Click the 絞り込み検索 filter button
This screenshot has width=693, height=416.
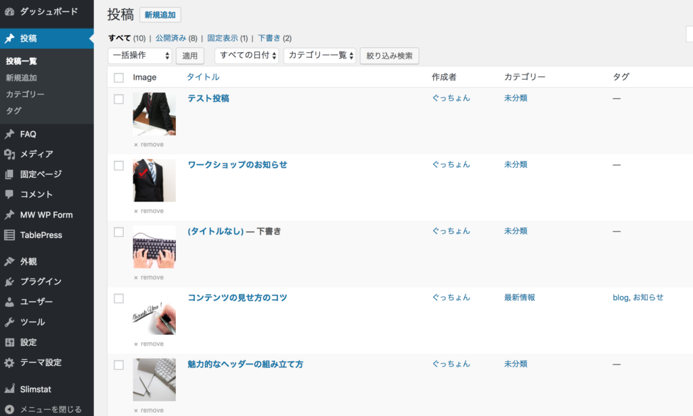click(389, 55)
